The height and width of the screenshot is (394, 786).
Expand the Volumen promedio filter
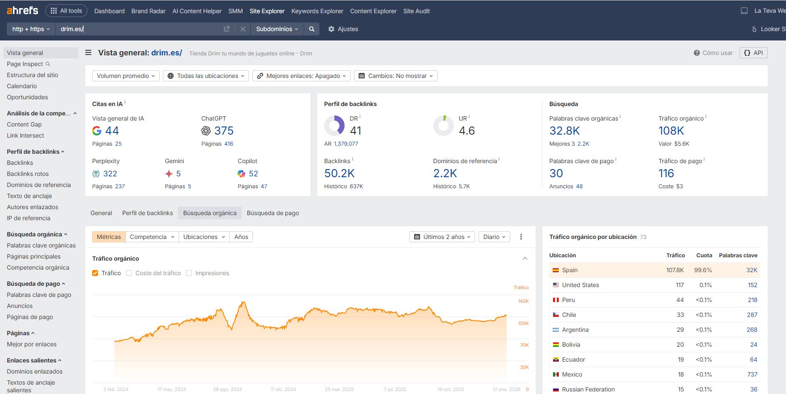coord(125,75)
